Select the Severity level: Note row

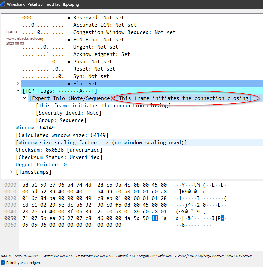[x=69, y=113]
